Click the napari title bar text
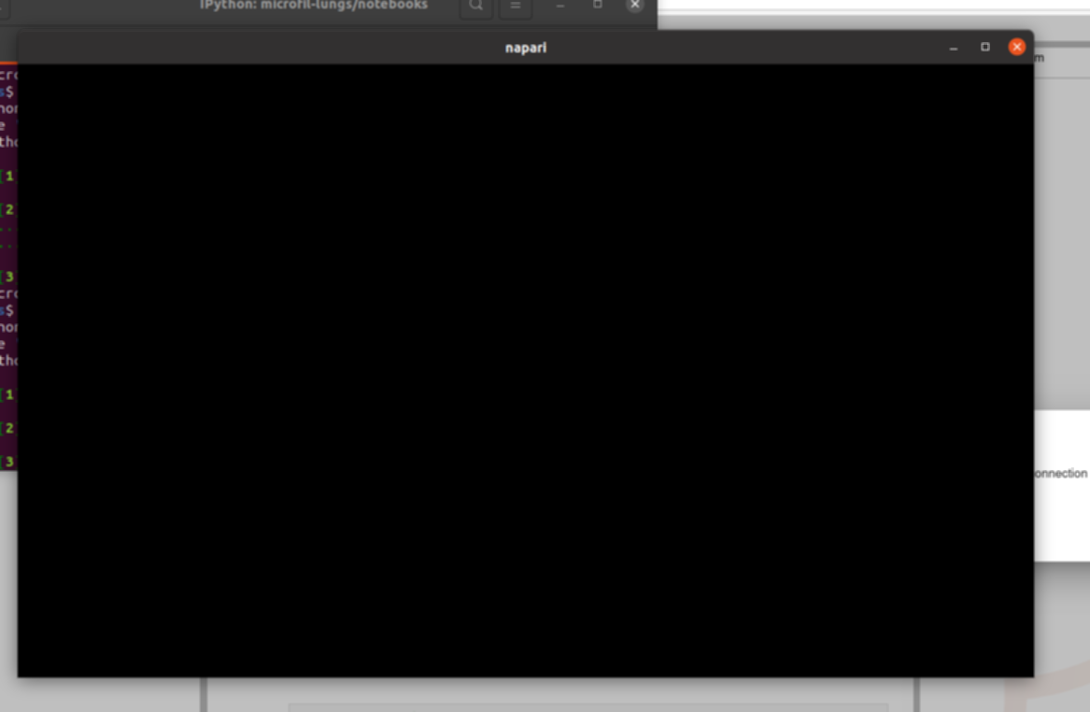The width and height of the screenshot is (1090, 712). [x=526, y=48]
